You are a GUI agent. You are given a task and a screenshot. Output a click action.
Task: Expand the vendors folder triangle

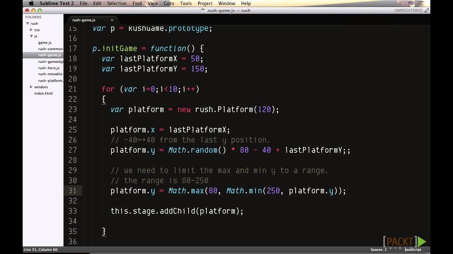(31, 87)
